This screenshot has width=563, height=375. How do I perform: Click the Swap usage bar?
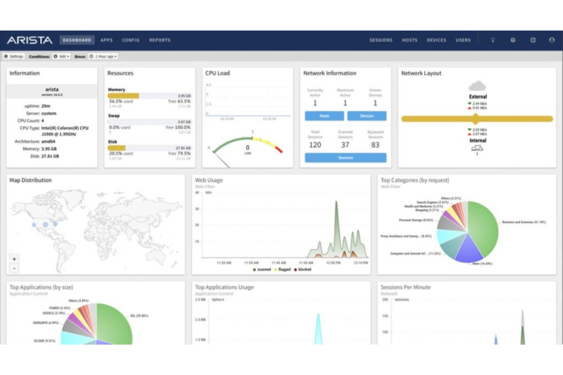pos(149,122)
